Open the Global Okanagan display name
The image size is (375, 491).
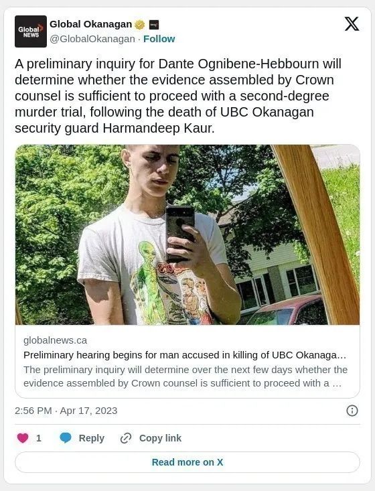91,24
